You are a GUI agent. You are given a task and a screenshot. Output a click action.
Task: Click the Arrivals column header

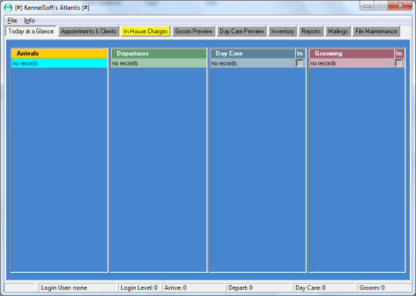tap(59, 53)
